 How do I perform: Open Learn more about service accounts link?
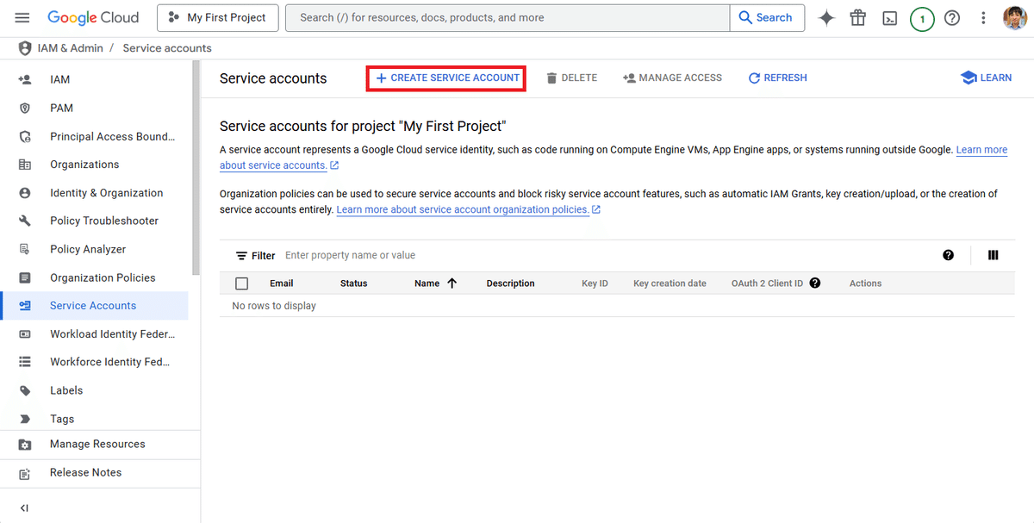[981, 150]
